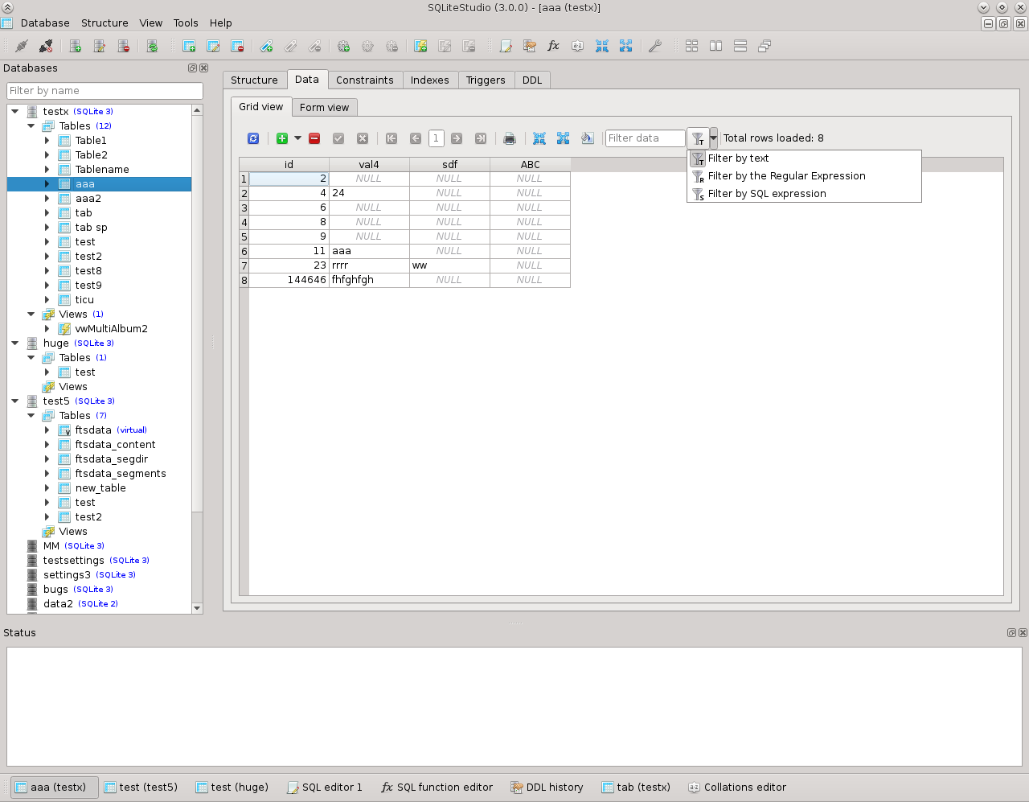Click inside the Filter data field
This screenshot has height=802, width=1029.
pyautogui.click(x=645, y=138)
